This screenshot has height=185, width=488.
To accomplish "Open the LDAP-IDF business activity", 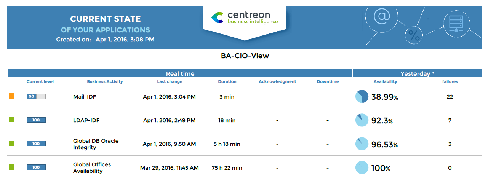I will pos(86,120).
